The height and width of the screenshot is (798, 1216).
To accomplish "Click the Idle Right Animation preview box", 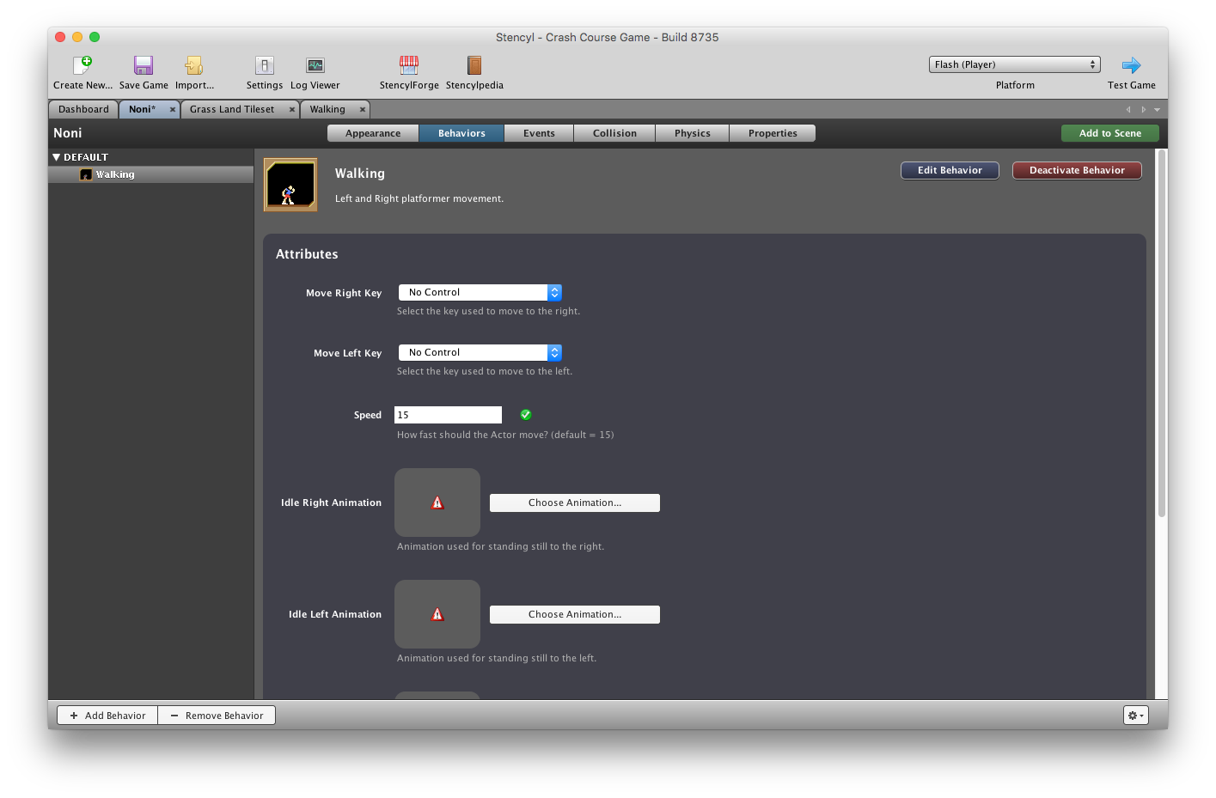I will click(437, 503).
